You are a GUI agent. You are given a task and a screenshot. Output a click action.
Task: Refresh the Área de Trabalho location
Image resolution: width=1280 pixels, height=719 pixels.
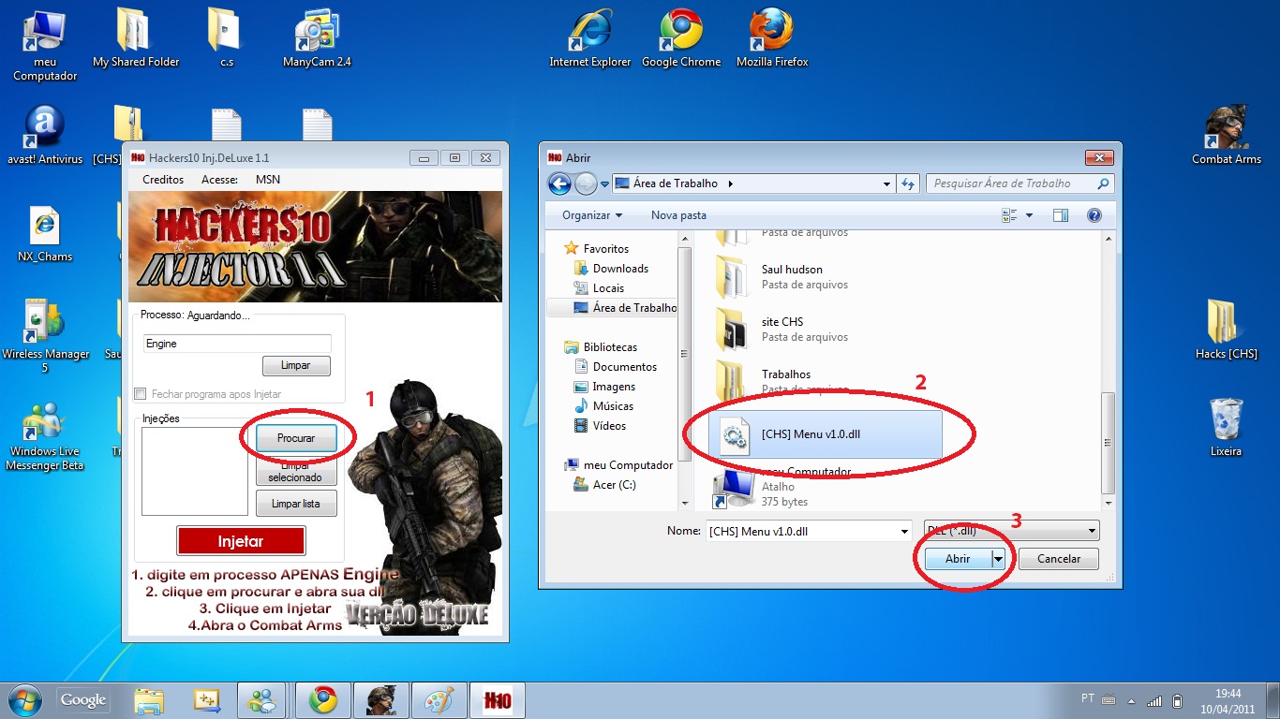[907, 183]
